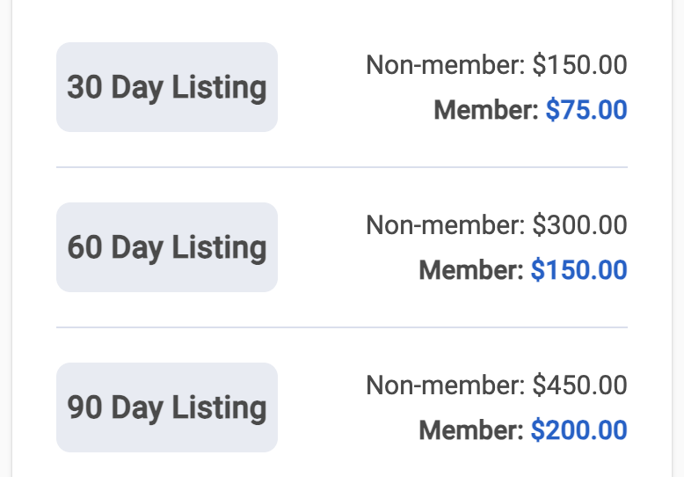Select the 30 Day Listing button
Viewport: 684px width, 477px height.
tap(167, 87)
